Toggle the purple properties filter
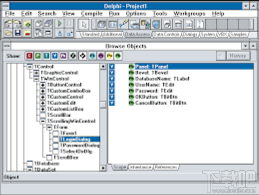Image resolution: width=259 pixels, height=195 pixels. pyautogui.click(x=63, y=56)
